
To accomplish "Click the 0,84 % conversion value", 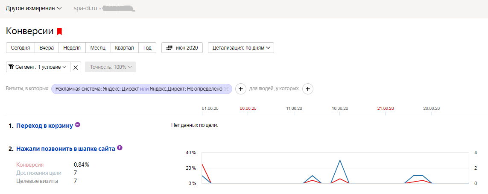I will tap(82, 165).
